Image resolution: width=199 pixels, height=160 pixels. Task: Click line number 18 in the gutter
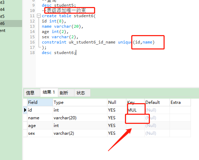point(32,53)
